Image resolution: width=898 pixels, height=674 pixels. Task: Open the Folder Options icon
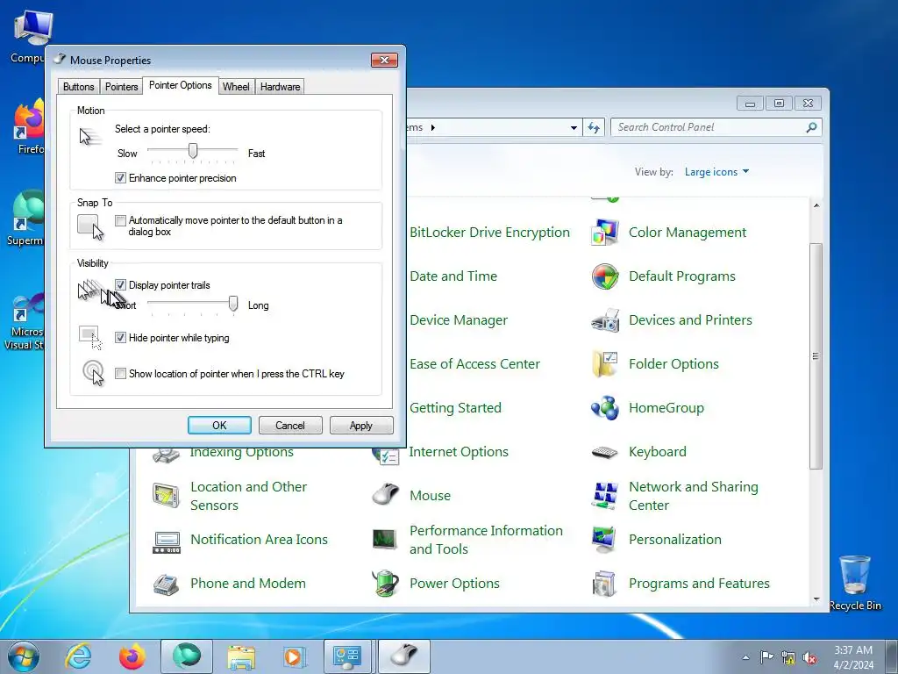(605, 364)
